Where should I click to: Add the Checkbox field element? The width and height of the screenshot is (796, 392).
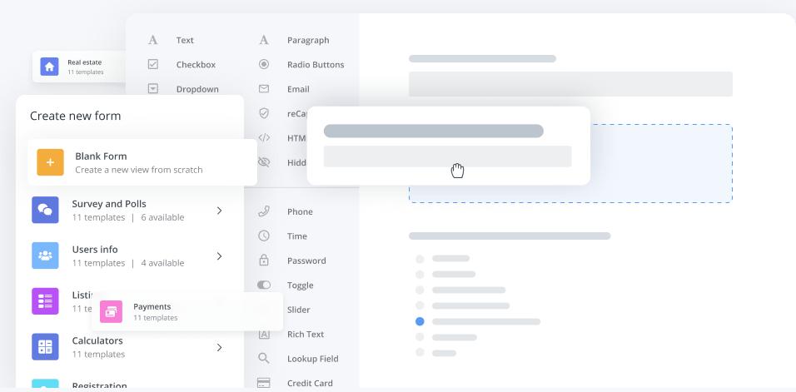195,64
